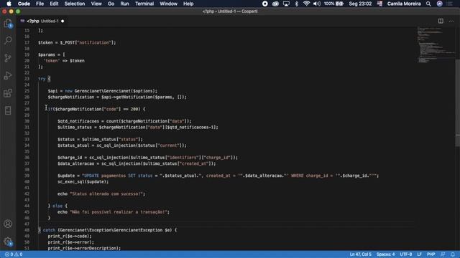The width and height of the screenshot is (460, 258).
Task: Change indentation via Spaces: 4
Action: click(385, 254)
